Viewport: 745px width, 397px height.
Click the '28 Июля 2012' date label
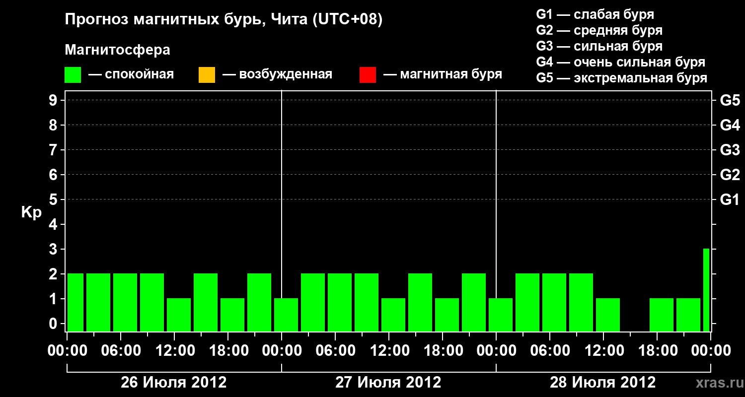click(603, 383)
